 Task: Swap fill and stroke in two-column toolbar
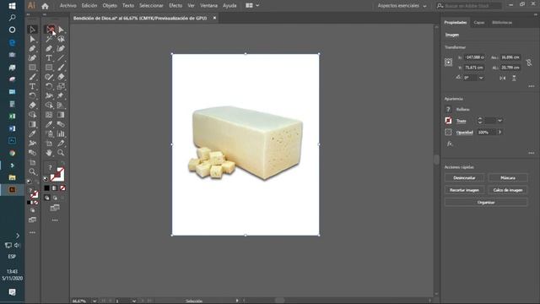pos(62,163)
